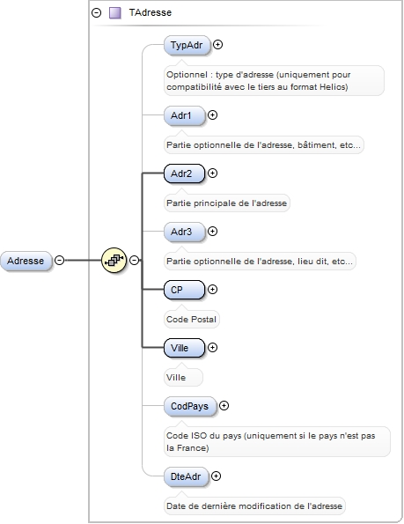Collapse the TAdresse complex type box
This screenshot has width=404, height=524.
point(97,12)
